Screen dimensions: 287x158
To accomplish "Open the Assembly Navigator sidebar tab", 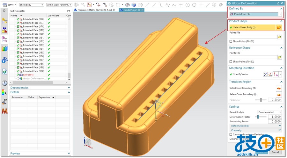I will pos(4,20).
